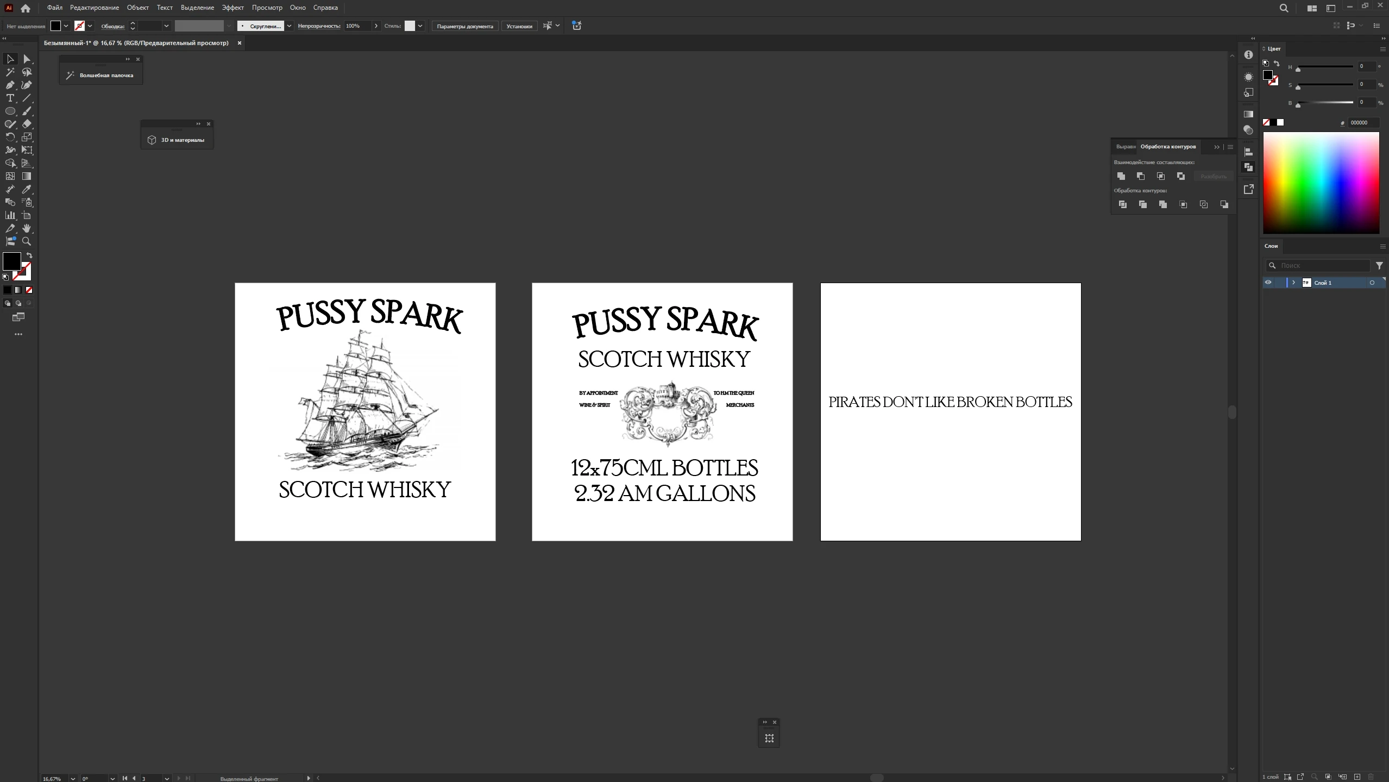1389x782 pixels.
Task: Open the zoom level dropdown
Action: tap(73, 778)
